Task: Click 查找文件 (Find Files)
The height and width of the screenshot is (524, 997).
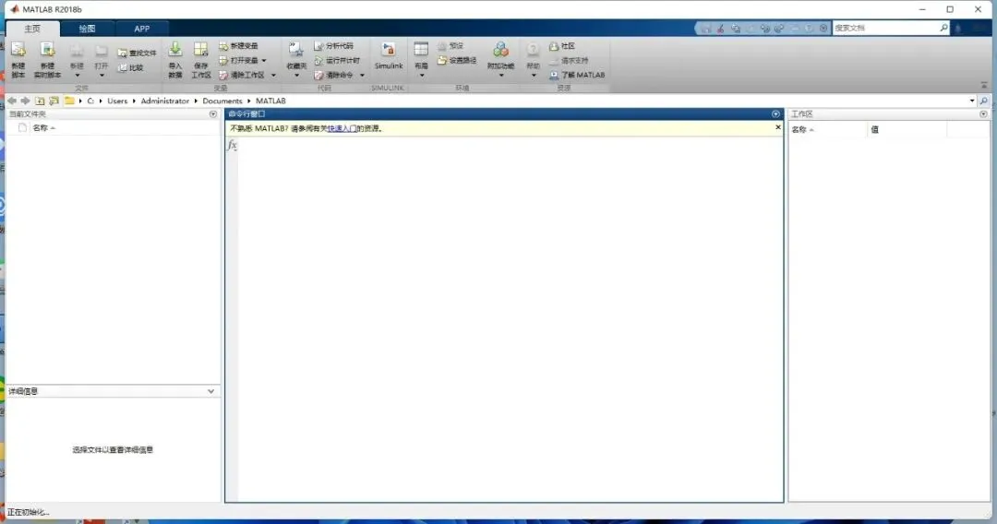Action: click(137, 53)
